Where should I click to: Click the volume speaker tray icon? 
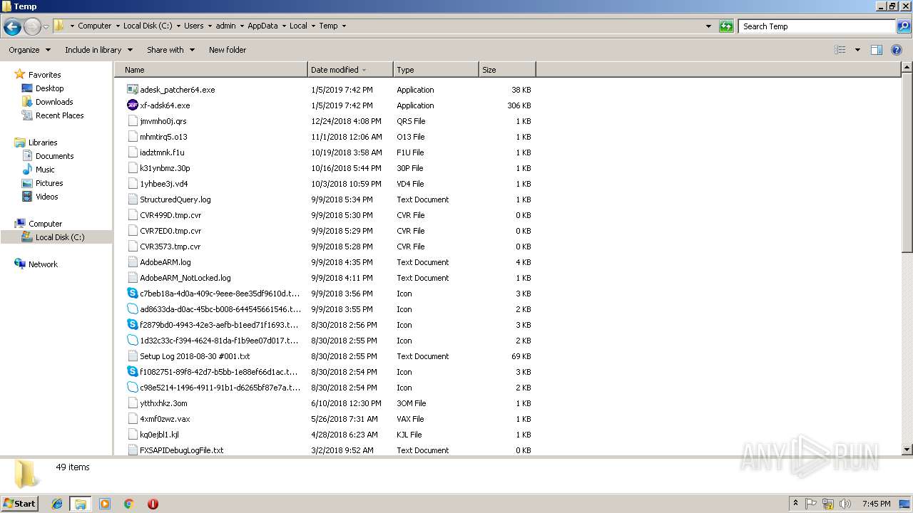click(845, 504)
